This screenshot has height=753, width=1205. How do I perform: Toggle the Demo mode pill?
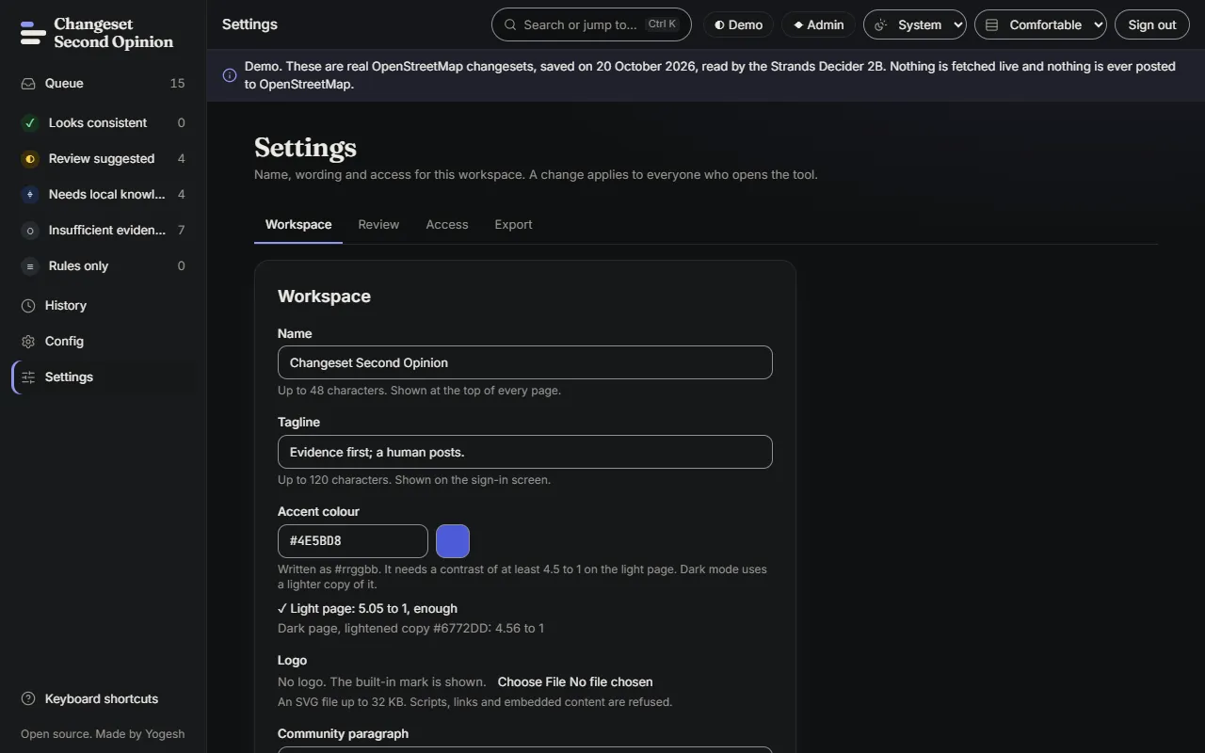pyautogui.click(x=738, y=25)
